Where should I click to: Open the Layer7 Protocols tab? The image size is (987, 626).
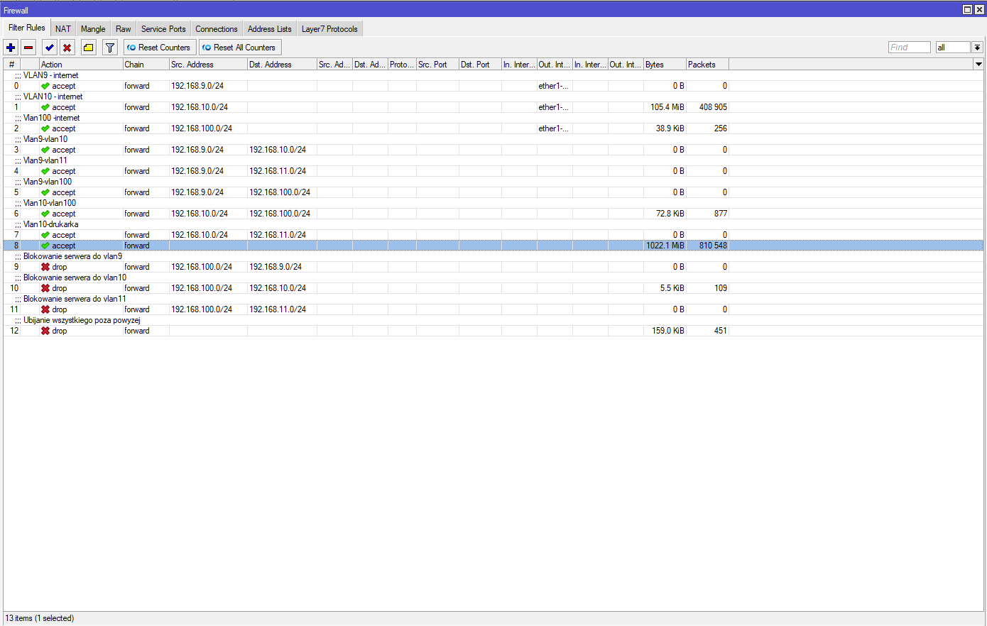(x=329, y=29)
